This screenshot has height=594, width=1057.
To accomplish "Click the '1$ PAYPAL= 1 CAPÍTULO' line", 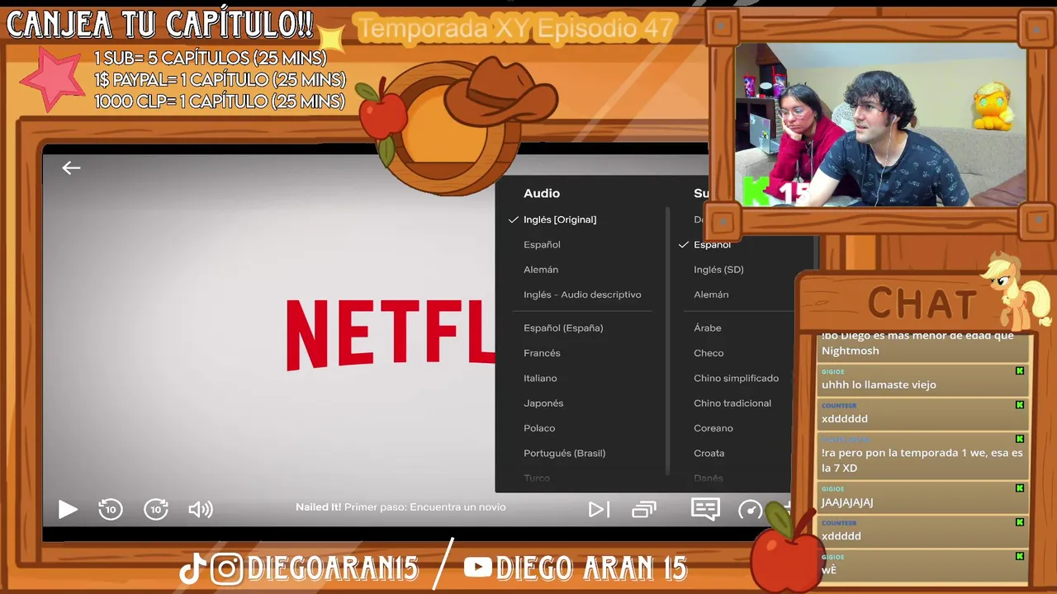I will click(220, 80).
